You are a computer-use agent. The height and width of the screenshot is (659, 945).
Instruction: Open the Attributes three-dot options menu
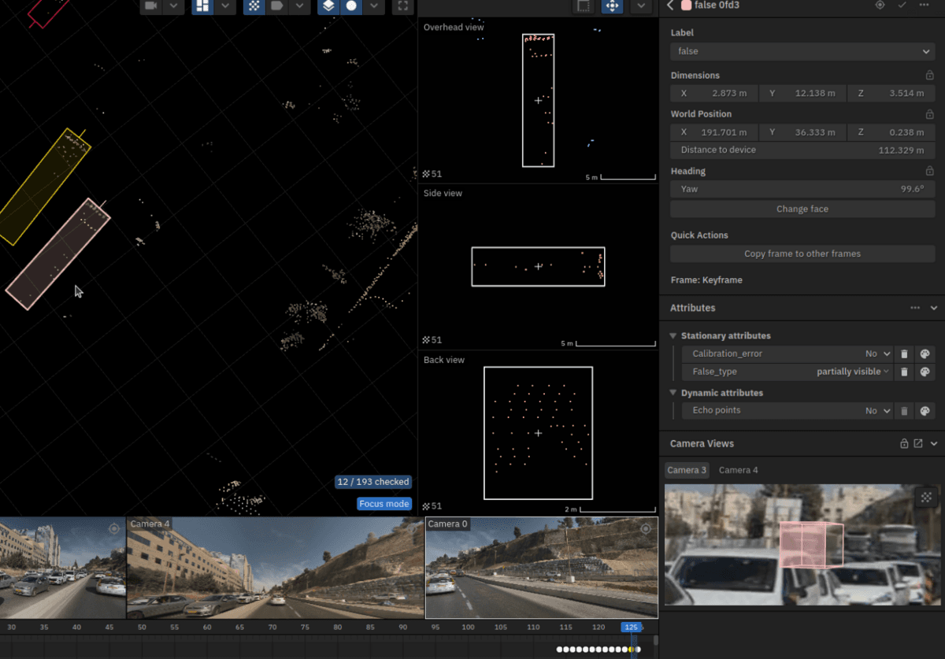coord(915,308)
